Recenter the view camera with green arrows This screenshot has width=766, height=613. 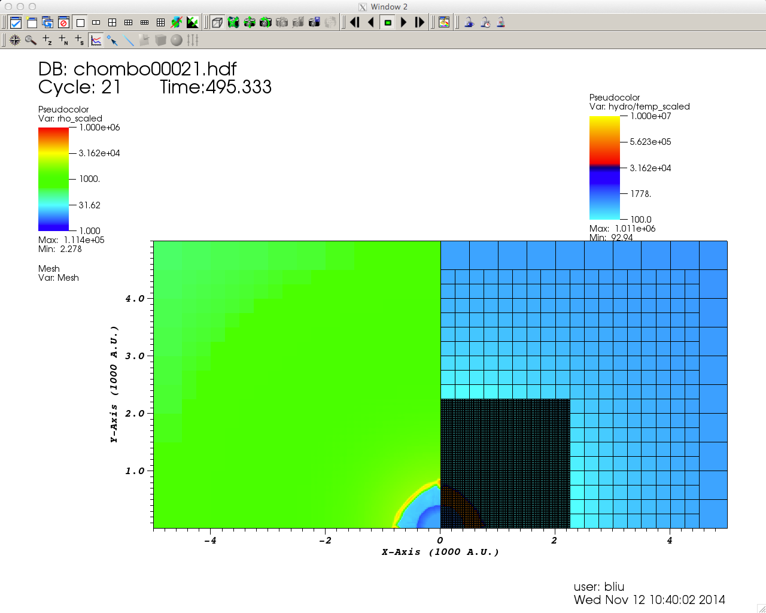(250, 23)
